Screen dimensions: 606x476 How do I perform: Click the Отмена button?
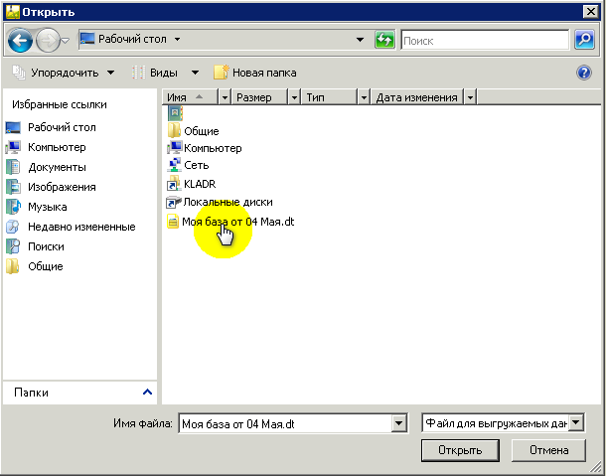(548, 450)
